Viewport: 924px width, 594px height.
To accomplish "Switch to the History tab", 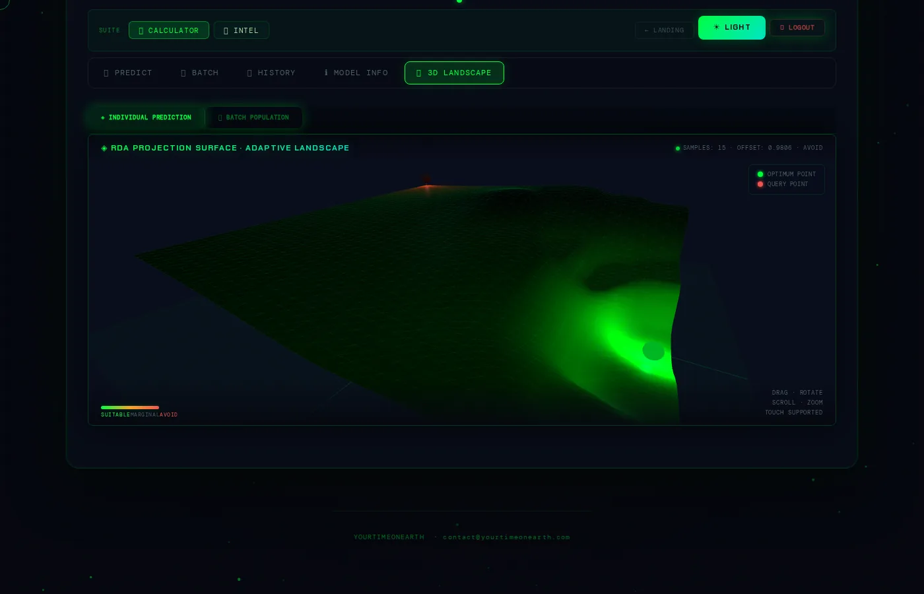I will (271, 73).
